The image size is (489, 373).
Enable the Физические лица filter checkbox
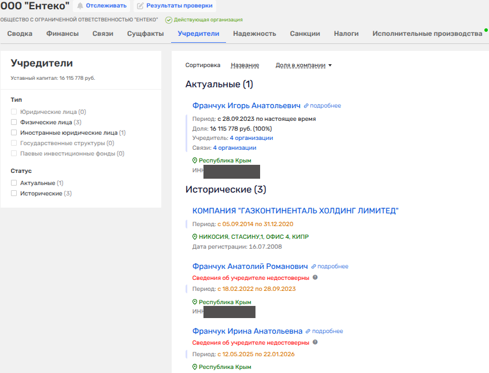pyautogui.click(x=14, y=122)
